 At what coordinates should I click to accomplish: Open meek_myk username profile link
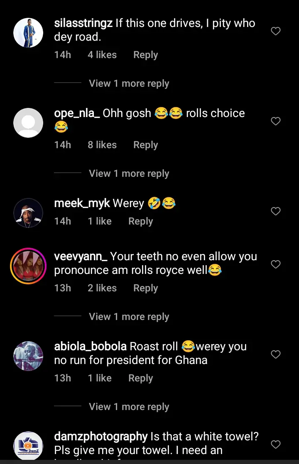tap(82, 203)
